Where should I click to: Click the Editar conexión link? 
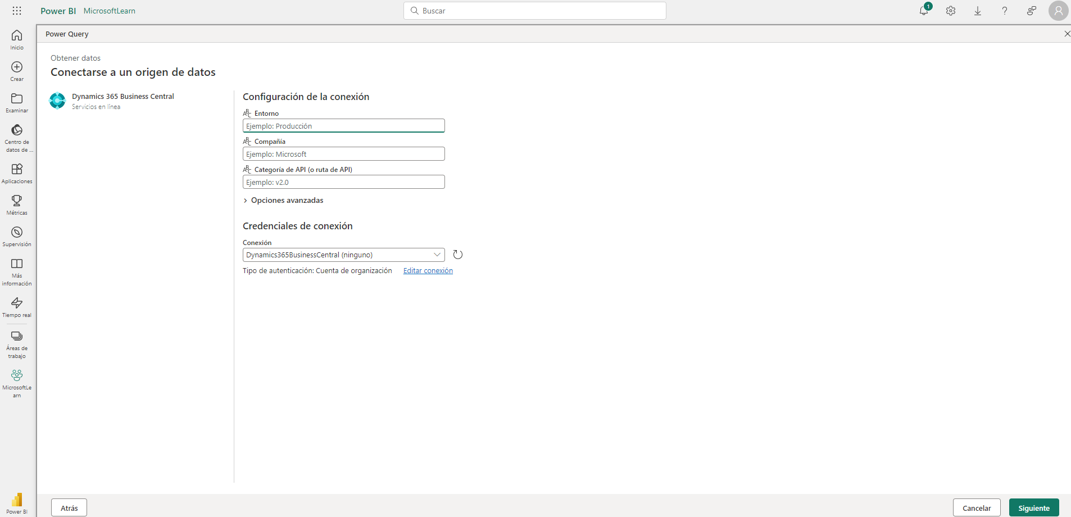point(428,270)
